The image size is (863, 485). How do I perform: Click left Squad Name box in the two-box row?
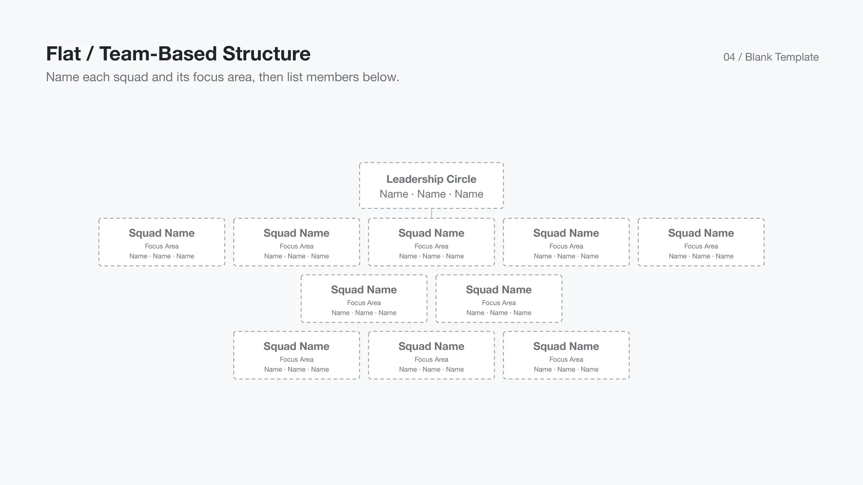tap(364, 299)
